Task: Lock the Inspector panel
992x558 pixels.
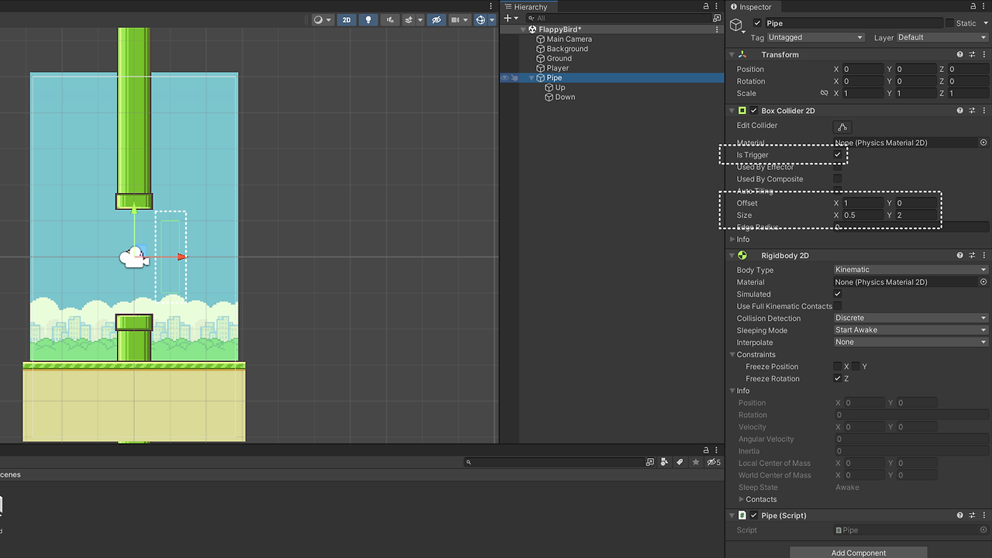Action: pos(972,7)
